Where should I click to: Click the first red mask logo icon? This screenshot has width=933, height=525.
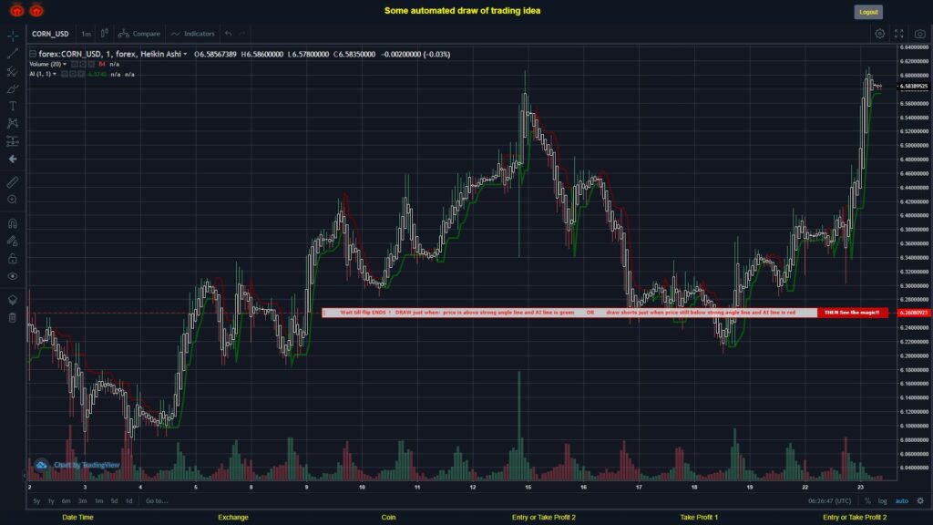coord(16,10)
